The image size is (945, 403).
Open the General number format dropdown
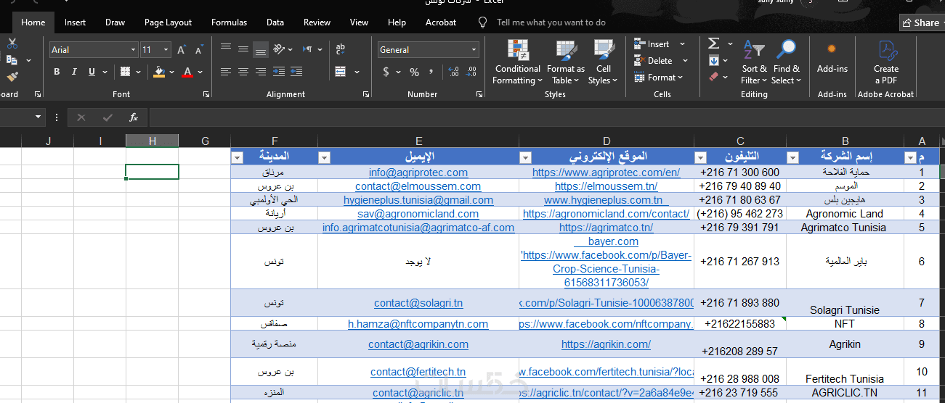[x=474, y=50]
